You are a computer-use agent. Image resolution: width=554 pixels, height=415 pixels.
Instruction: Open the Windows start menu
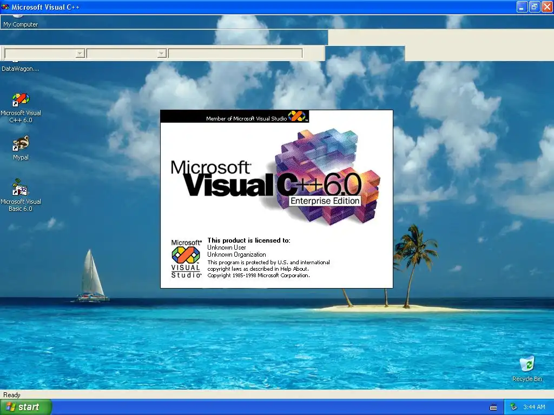point(26,407)
